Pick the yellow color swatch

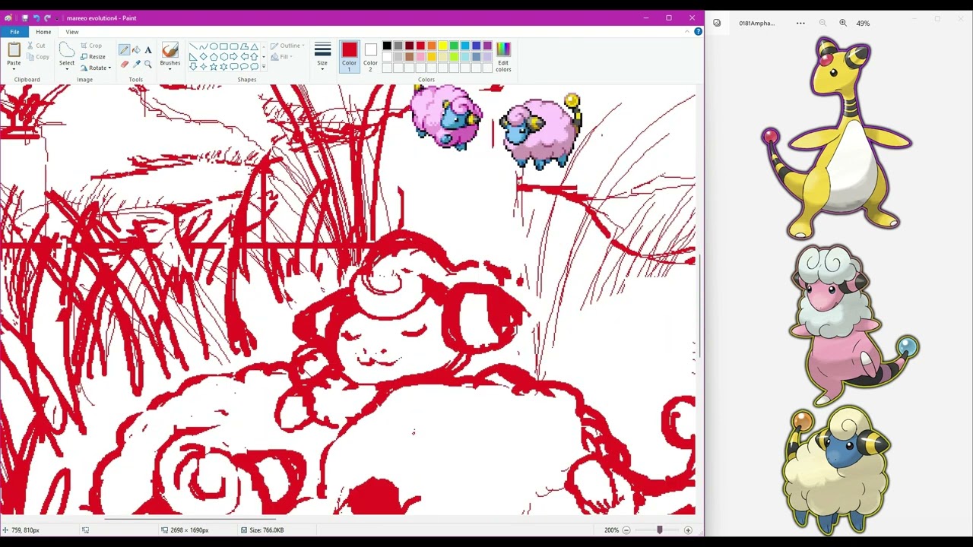(x=442, y=46)
